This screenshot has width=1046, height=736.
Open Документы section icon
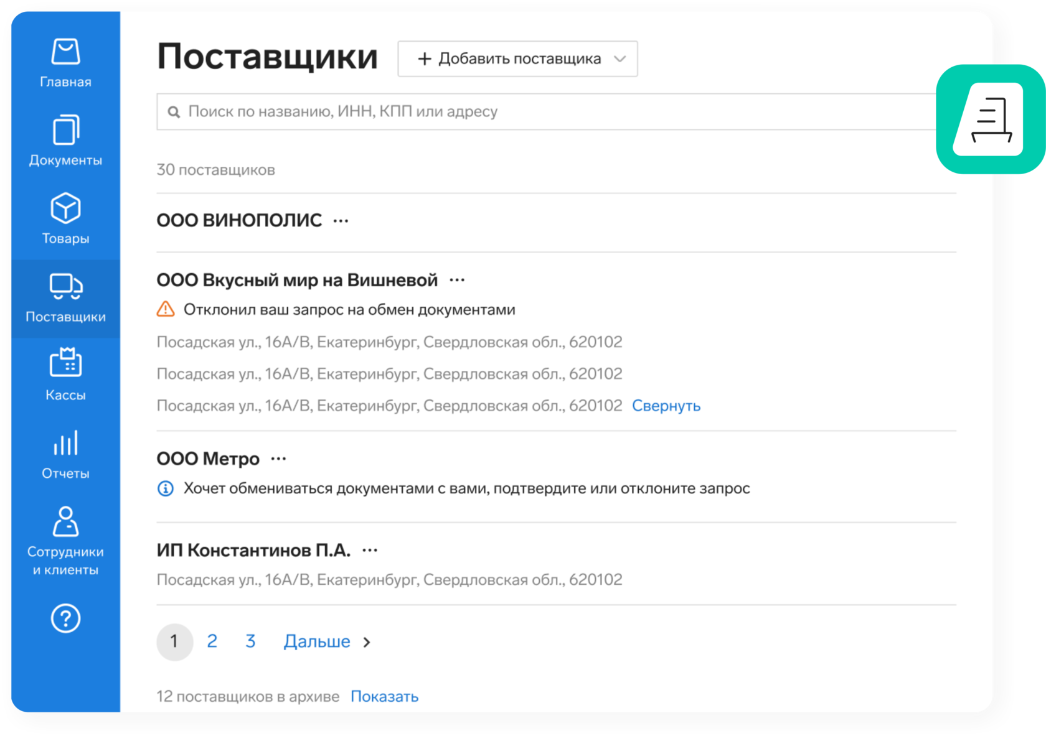point(65,129)
